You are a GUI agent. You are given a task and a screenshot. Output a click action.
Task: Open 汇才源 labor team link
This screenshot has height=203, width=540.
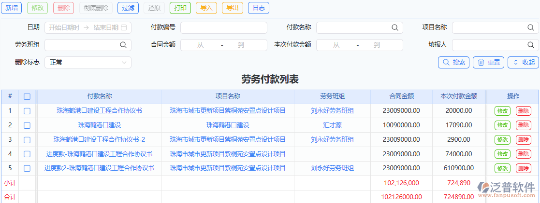[x=332, y=125]
